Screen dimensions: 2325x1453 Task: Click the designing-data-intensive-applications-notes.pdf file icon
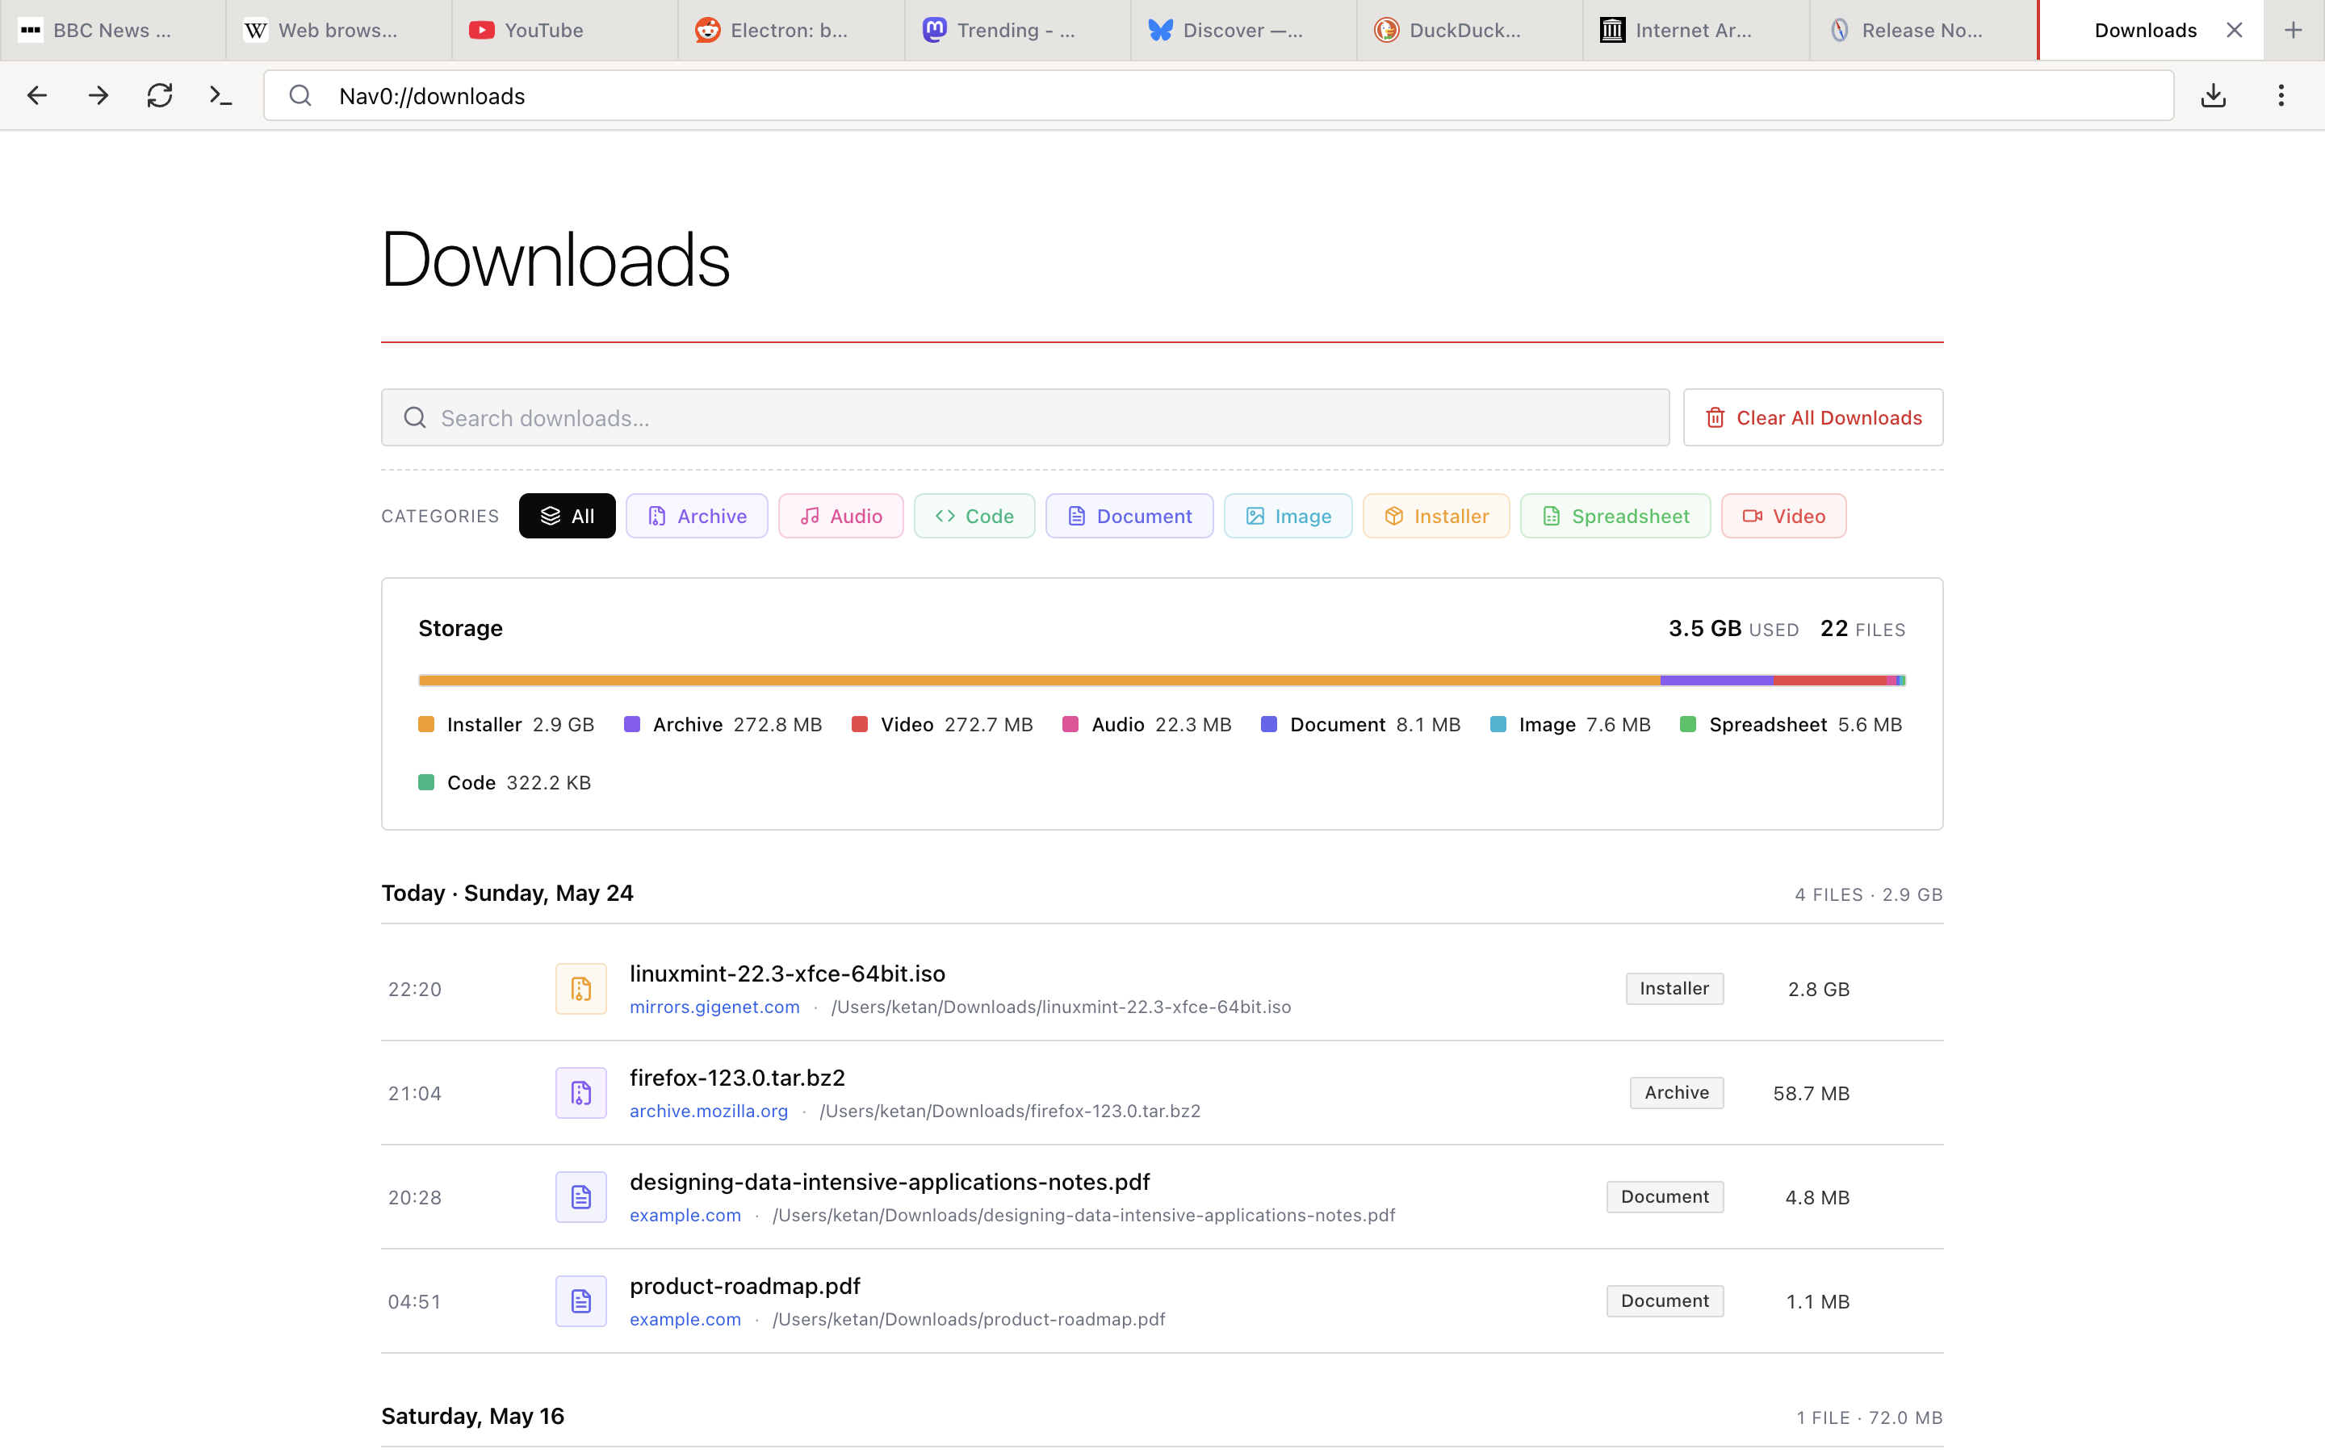(581, 1197)
